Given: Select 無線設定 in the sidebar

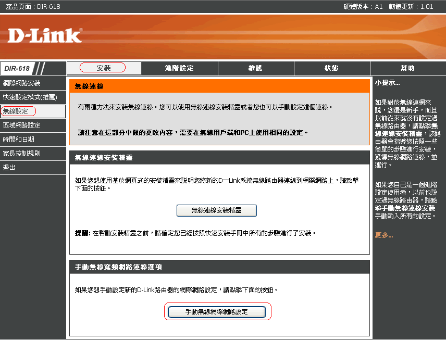Looking at the screenshot, I should click(33, 111).
